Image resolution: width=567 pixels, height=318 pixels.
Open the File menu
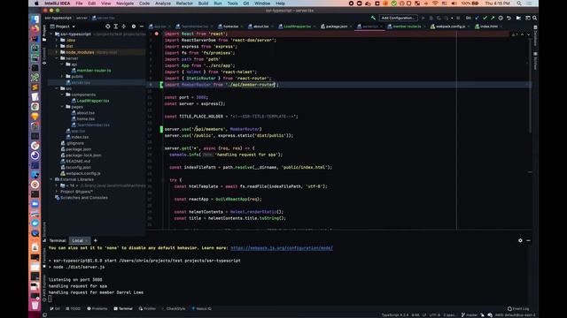(79, 4)
